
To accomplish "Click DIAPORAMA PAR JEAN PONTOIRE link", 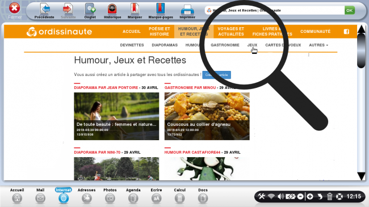I will (106, 87).
